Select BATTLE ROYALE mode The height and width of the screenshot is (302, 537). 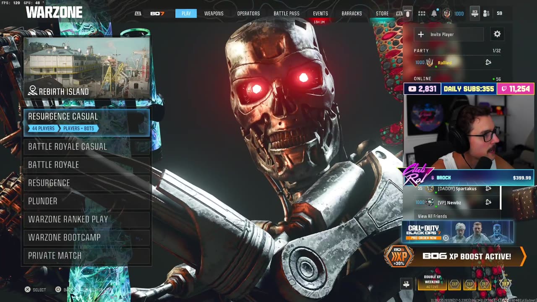tap(87, 165)
